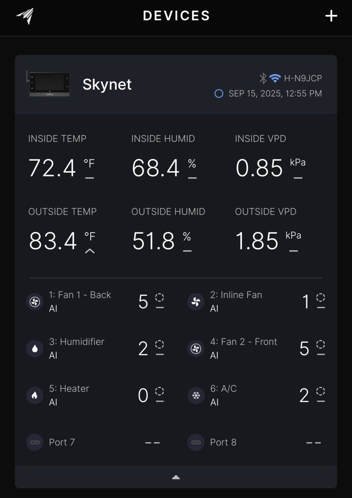The image size is (352, 498).
Task: Tap the 68.4 inside humidity reading
Action: (156, 168)
